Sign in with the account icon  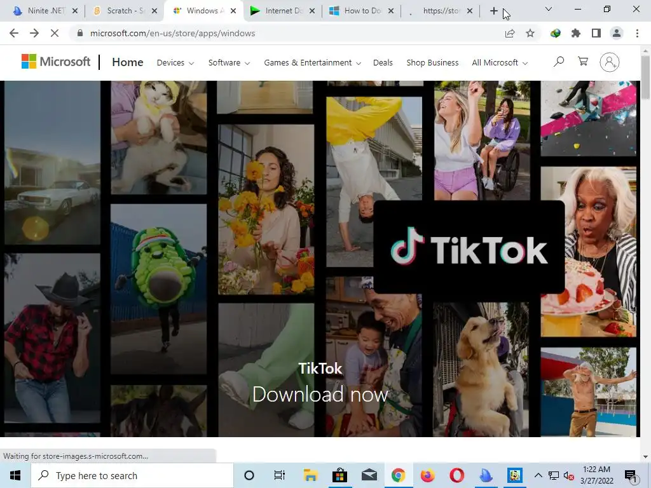610,62
